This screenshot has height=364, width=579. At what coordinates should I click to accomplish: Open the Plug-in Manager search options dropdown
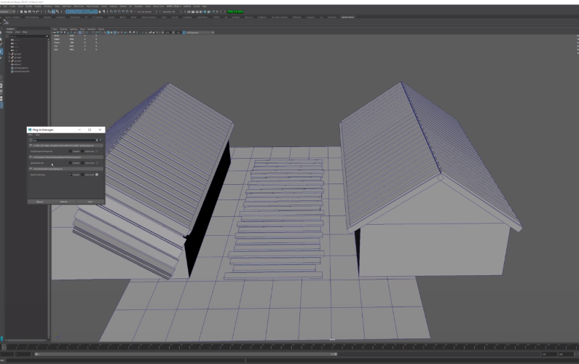coord(101,141)
